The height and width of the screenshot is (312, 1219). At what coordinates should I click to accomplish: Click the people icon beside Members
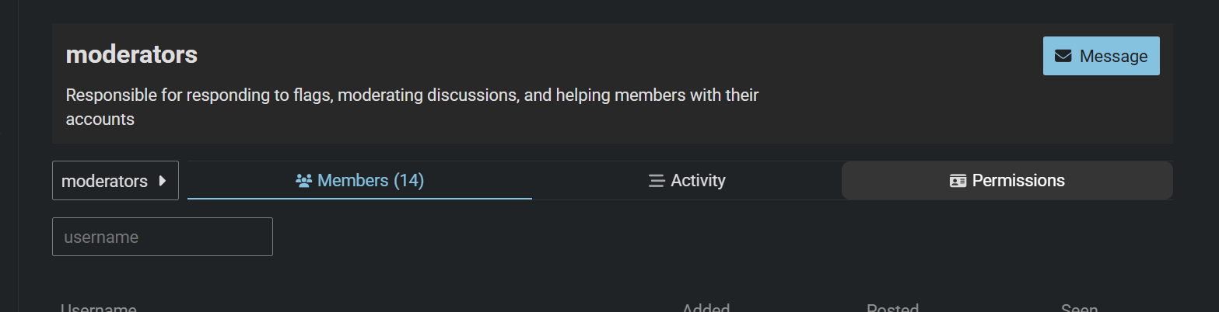tap(303, 181)
